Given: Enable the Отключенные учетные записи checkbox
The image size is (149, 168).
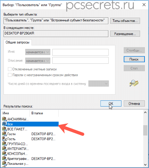Looking at the screenshot, I should (x=10, y=69).
